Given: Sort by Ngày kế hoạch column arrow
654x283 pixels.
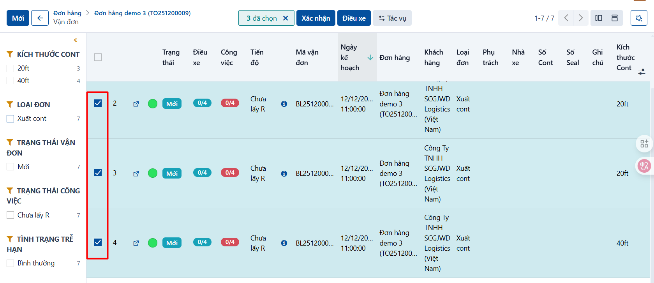Looking at the screenshot, I should (370, 57).
